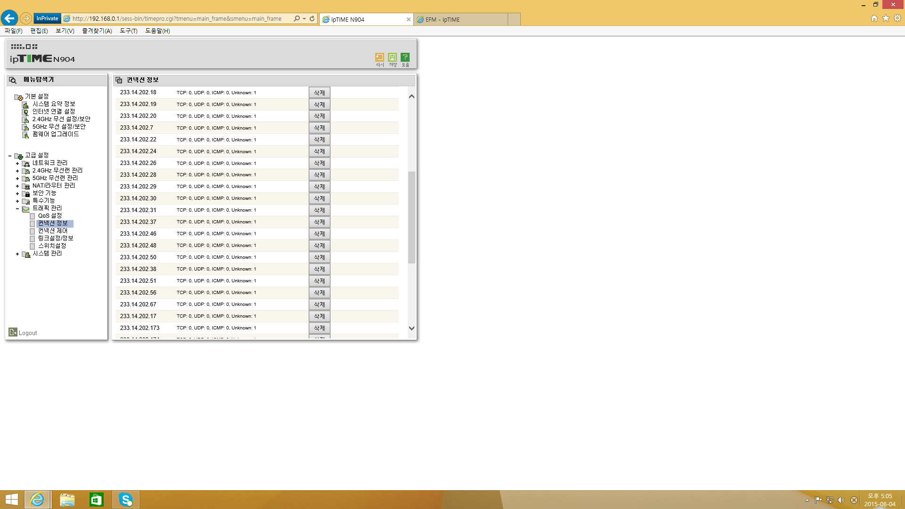Open the 도구(T) menu
905x509 pixels.
point(128,31)
